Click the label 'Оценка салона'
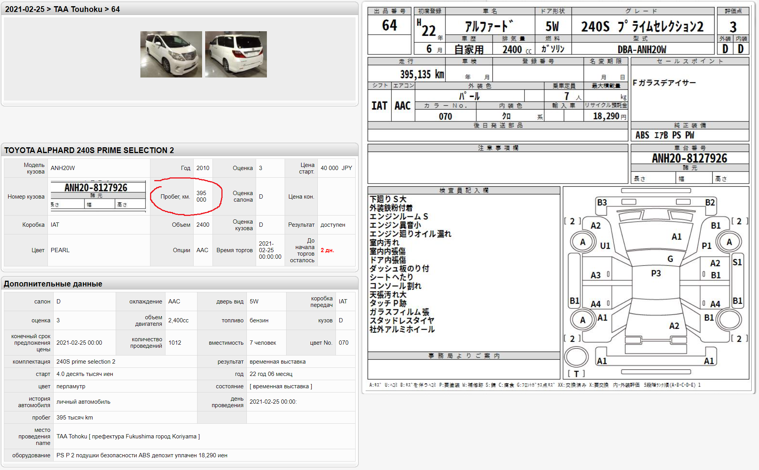This screenshot has height=470, width=759. pos(243,196)
